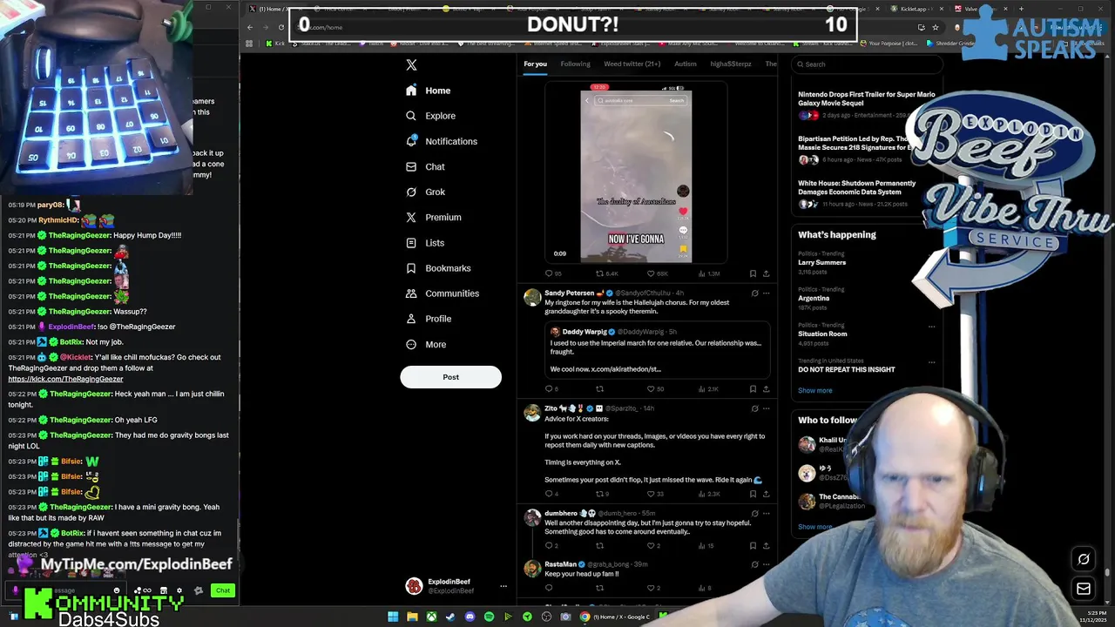
Task: Open Steam from taskbar
Action: coord(450,617)
